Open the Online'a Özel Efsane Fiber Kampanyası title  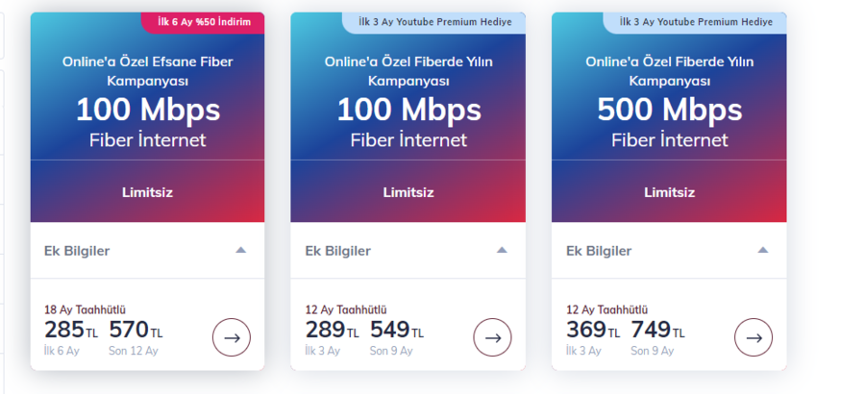[x=147, y=71]
